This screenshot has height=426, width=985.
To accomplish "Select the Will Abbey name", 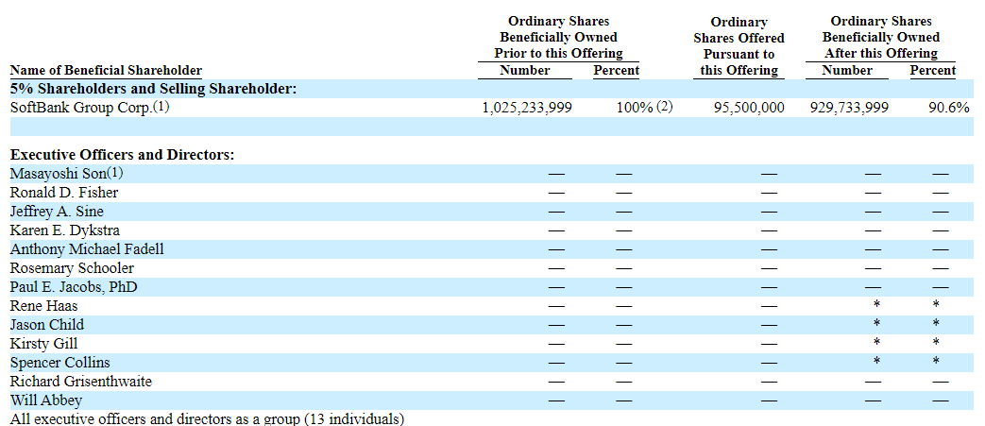I will (x=45, y=400).
